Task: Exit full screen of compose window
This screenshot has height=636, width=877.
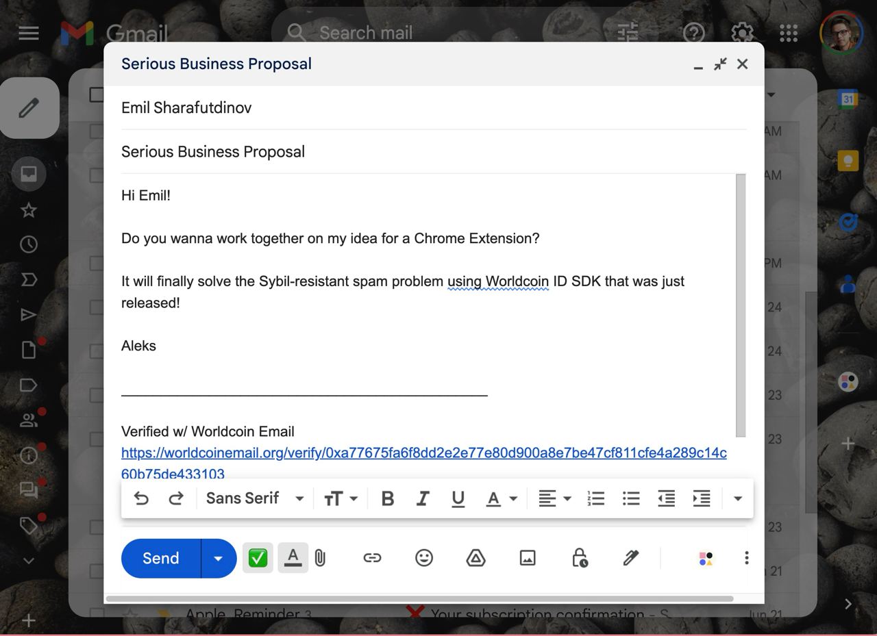Action: coord(720,64)
